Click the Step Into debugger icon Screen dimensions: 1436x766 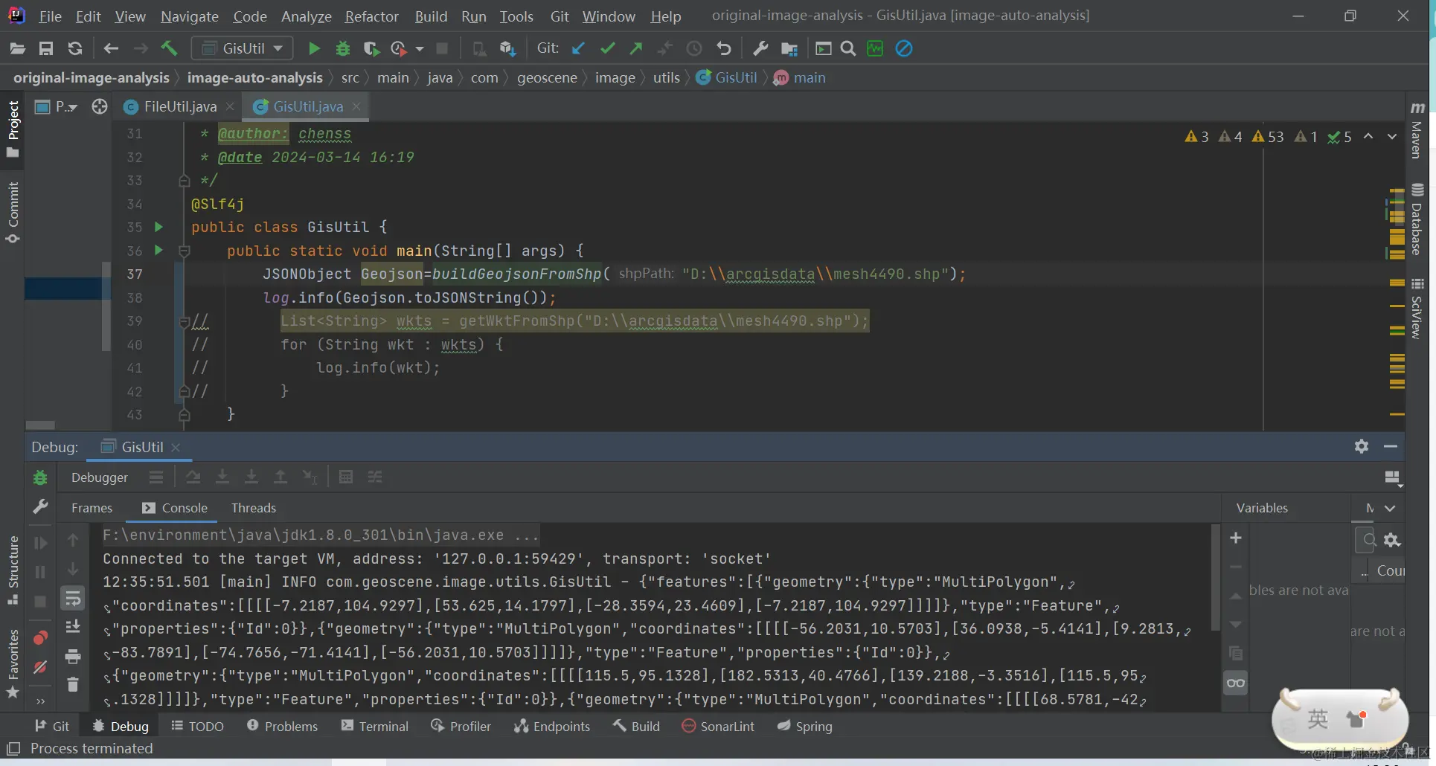[x=222, y=477]
